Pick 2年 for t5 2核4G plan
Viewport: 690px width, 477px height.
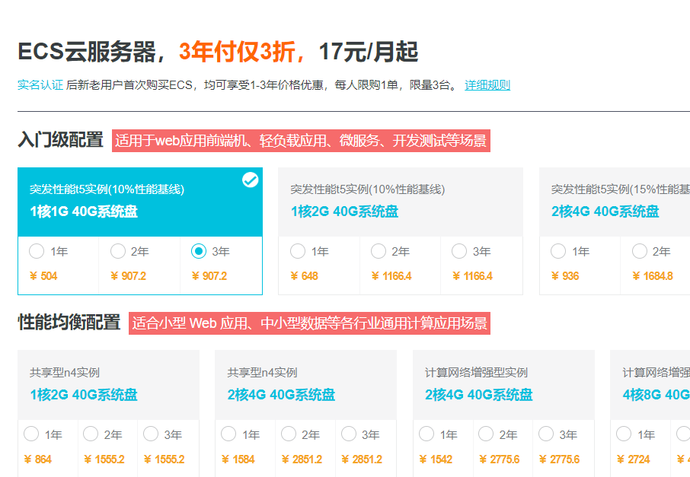pyautogui.click(x=640, y=252)
